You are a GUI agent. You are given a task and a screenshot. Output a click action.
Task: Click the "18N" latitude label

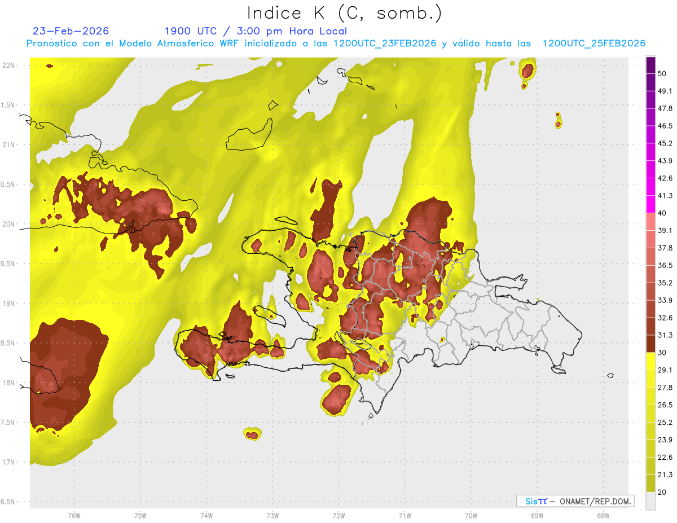8,383
